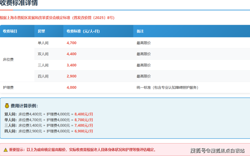Click the 床位费 category cell

coord(8,59)
